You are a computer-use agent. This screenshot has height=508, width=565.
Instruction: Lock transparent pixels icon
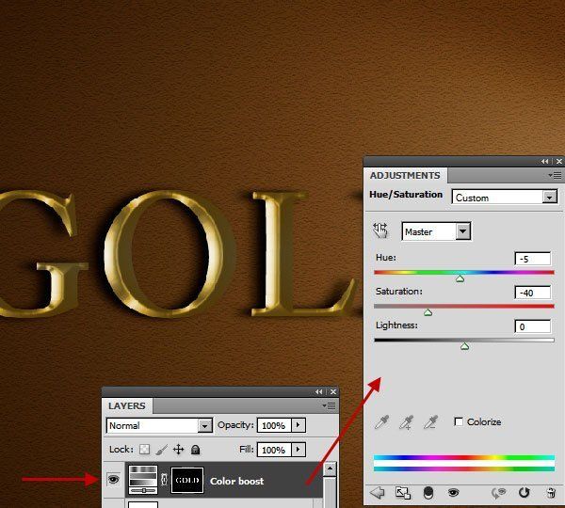144,450
